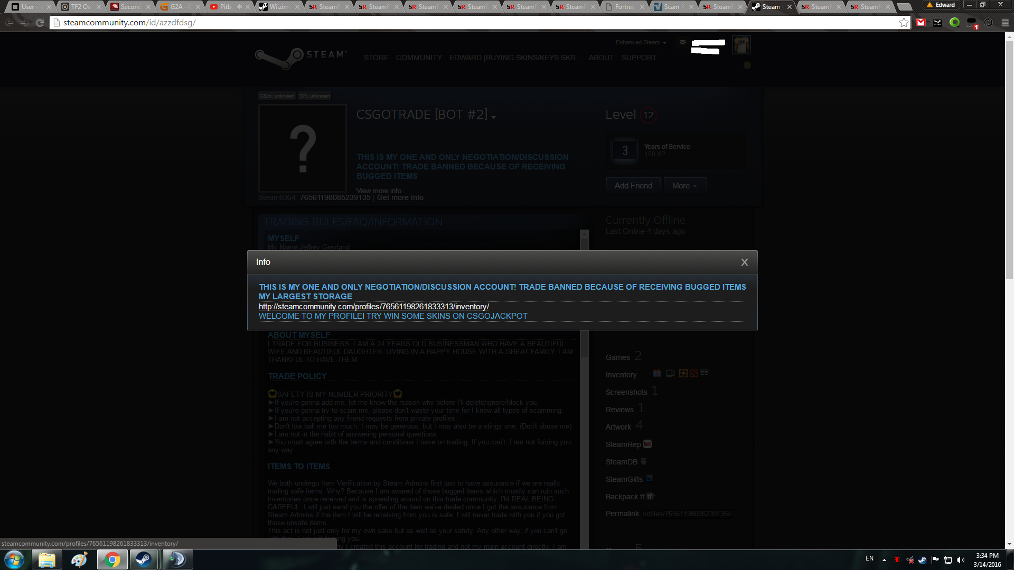Open the Gmail extension icon
The height and width of the screenshot is (570, 1014).
(921, 23)
